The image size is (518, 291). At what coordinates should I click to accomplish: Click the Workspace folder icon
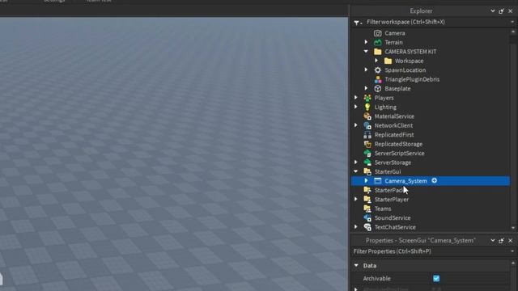tap(388, 61)
